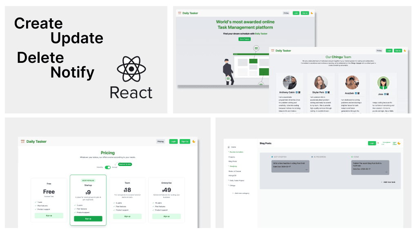
Task: Click the plus icon beside 'Add new task'
Action: pyautogui.click(x=382, y=182)
